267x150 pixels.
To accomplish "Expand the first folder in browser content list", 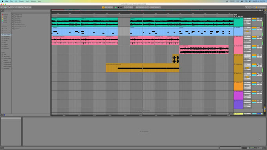I will tap(13, 15).
